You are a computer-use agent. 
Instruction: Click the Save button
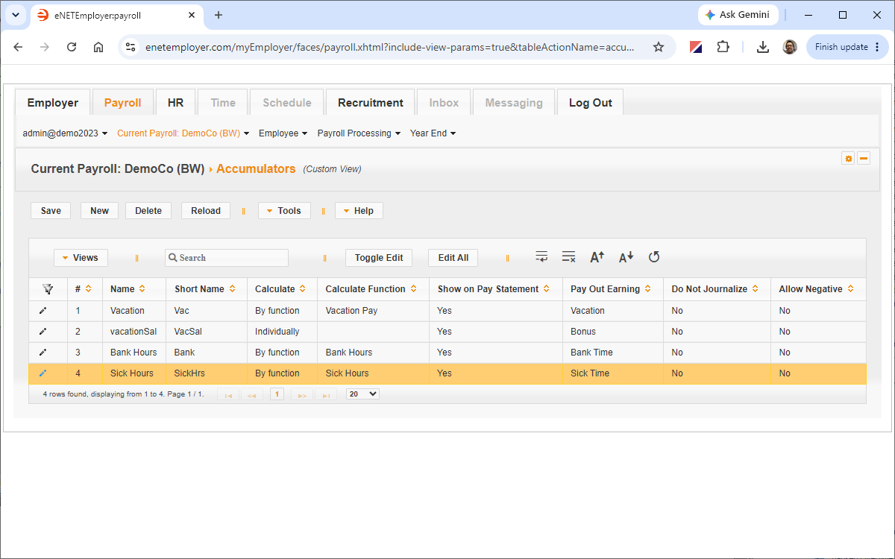[x=51, y=211]
